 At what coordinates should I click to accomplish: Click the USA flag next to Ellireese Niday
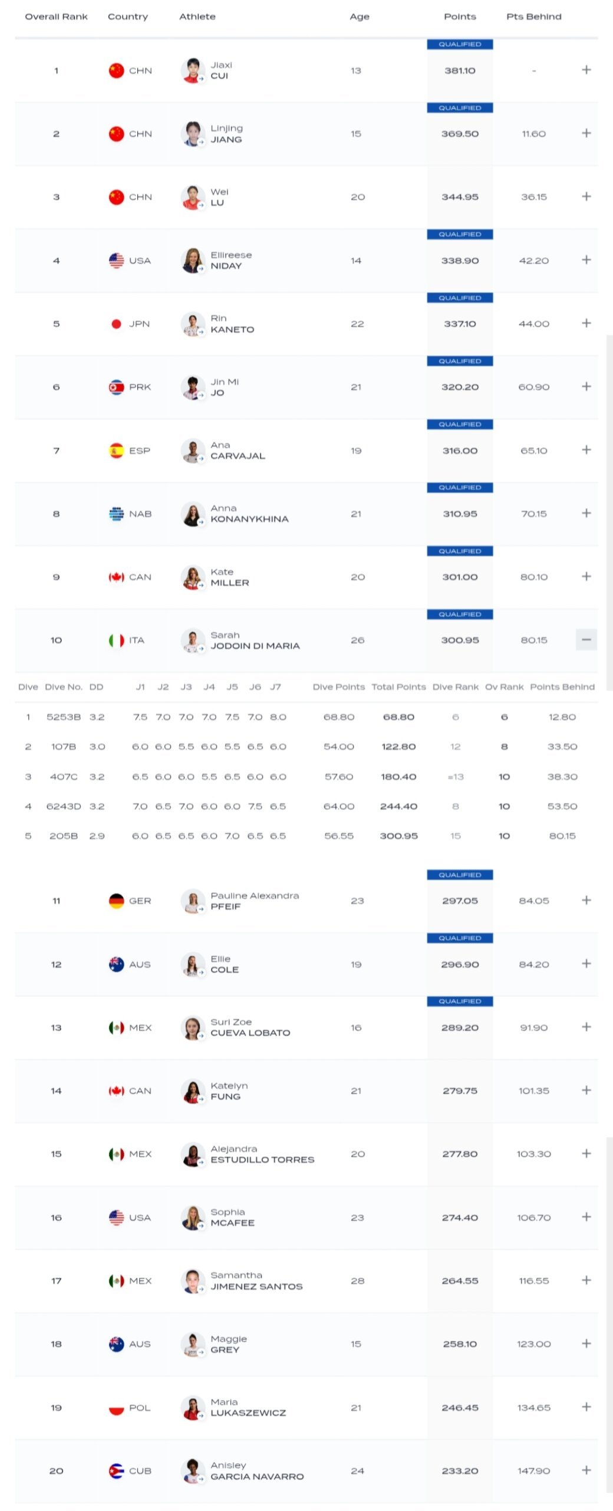(x=116, y=260)
